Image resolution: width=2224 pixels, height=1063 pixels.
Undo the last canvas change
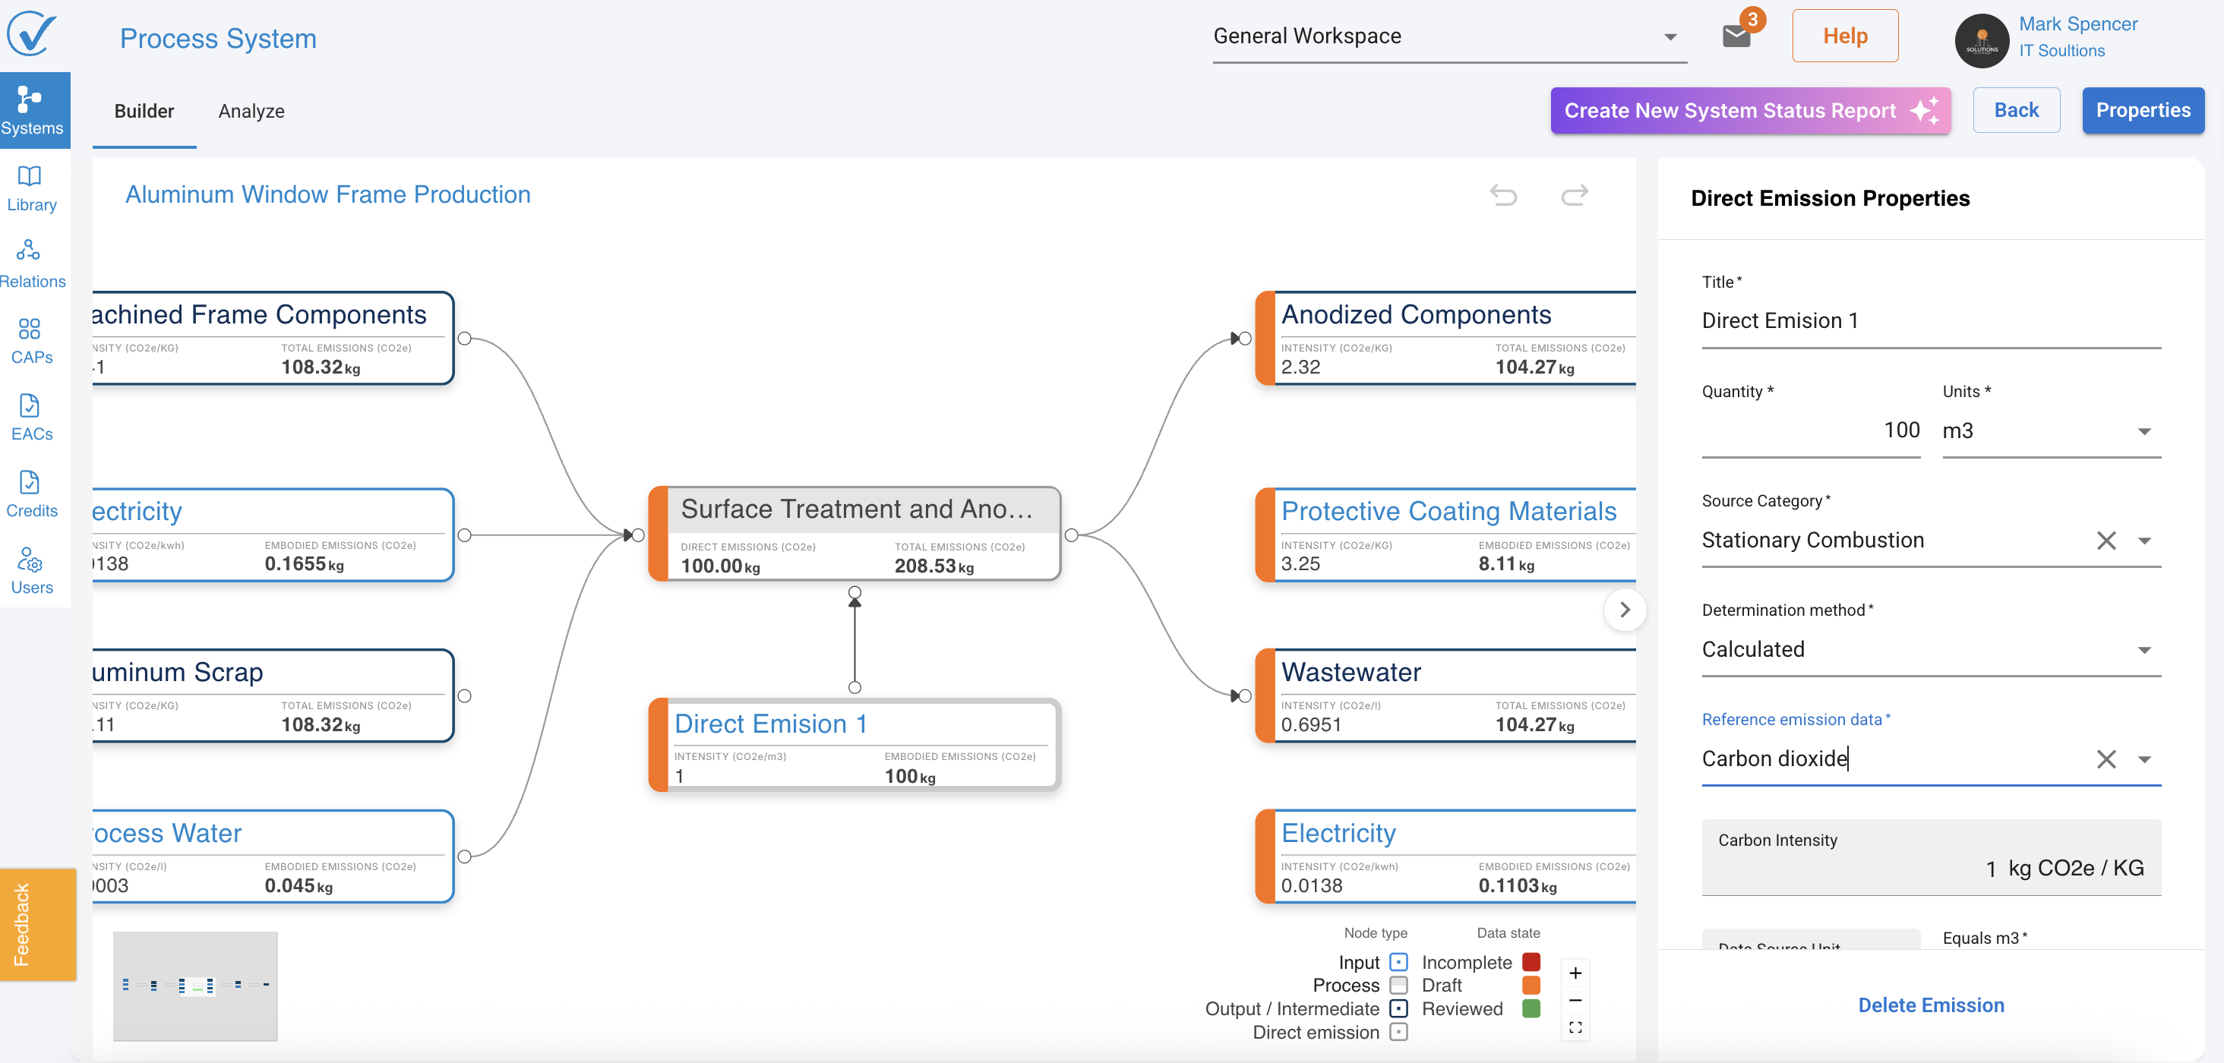1503,195
